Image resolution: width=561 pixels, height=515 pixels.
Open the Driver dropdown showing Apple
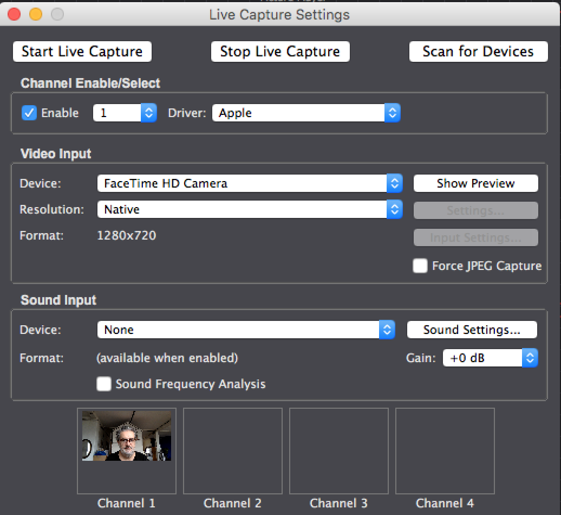tap(306, 113)
